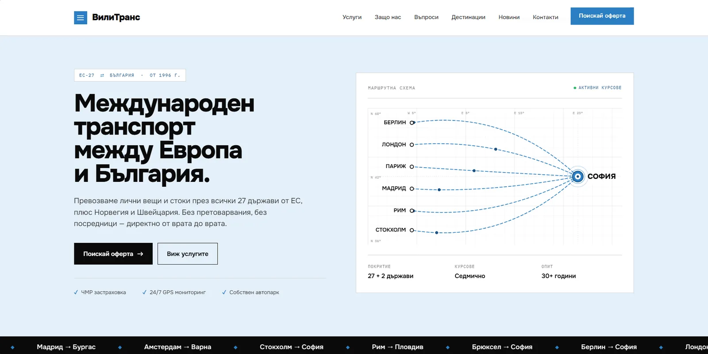Click Рим → Пловдив in the ticker
The width and height of the screenshot is (708, 354).
[x=397, y=347]
